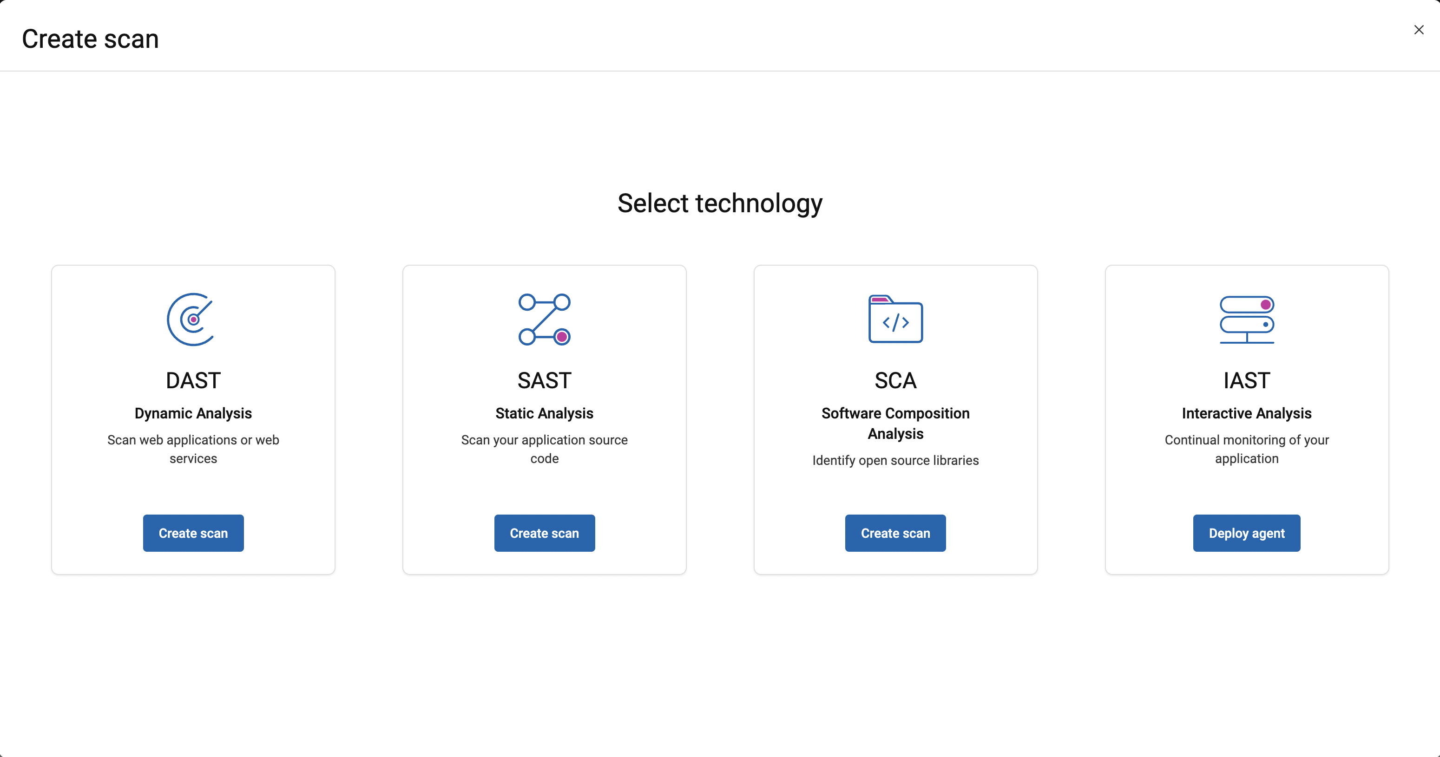Click the SAST title text
The image size is (1440, 757).
click(544, 380)
